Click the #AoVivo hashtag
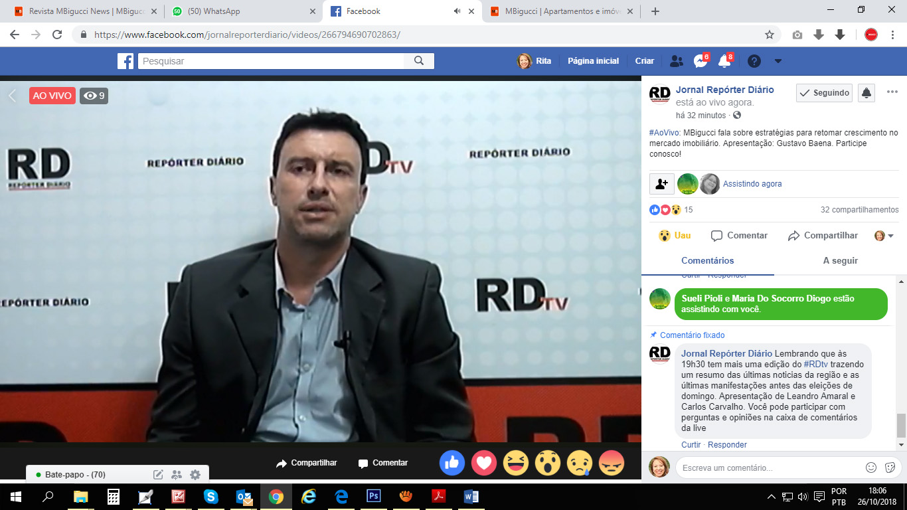Image resolution: width=907 pixels, height=510 pixels. tap(664, 133)
